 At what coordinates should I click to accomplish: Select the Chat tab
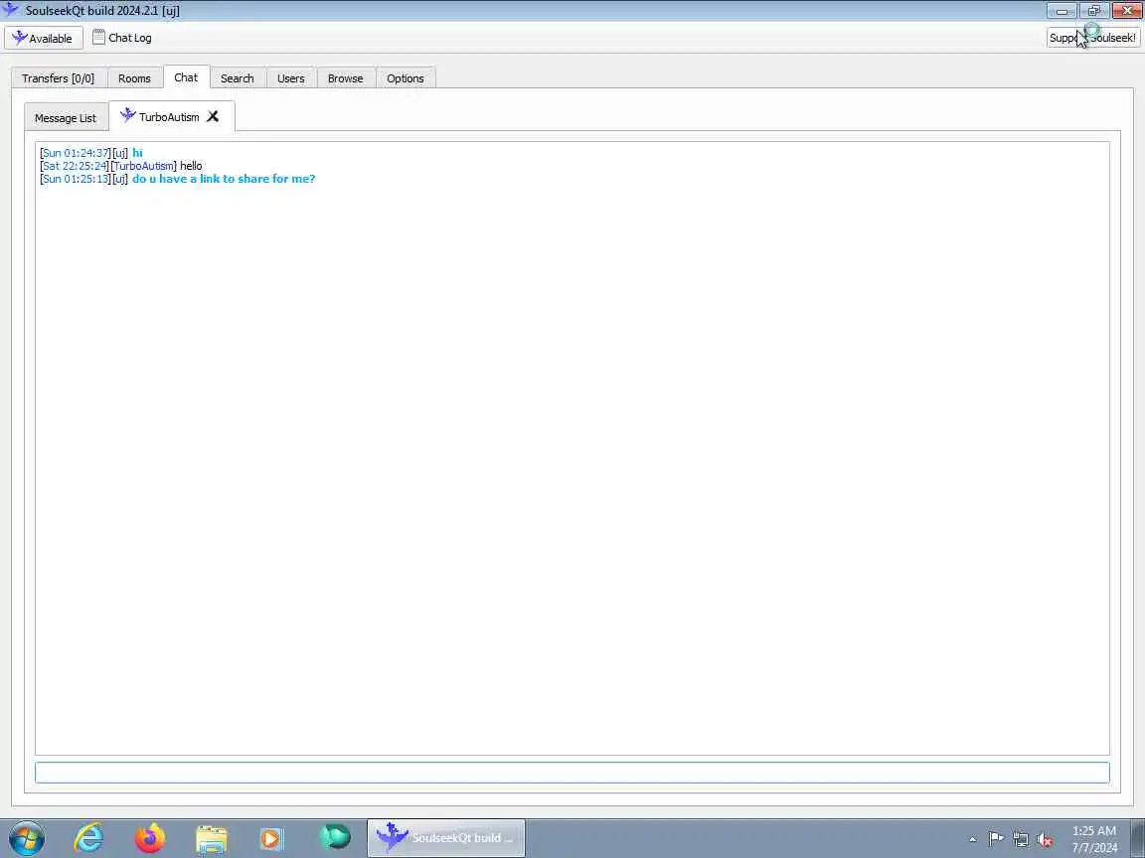point(186,77)
